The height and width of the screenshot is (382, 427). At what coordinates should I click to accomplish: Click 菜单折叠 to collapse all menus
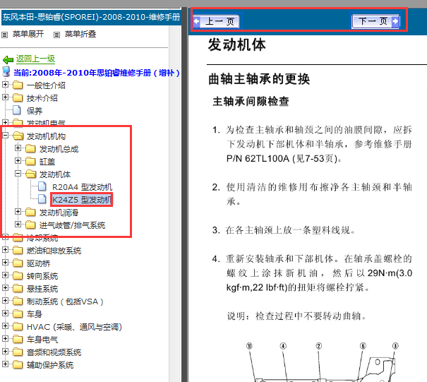[80, 34]
